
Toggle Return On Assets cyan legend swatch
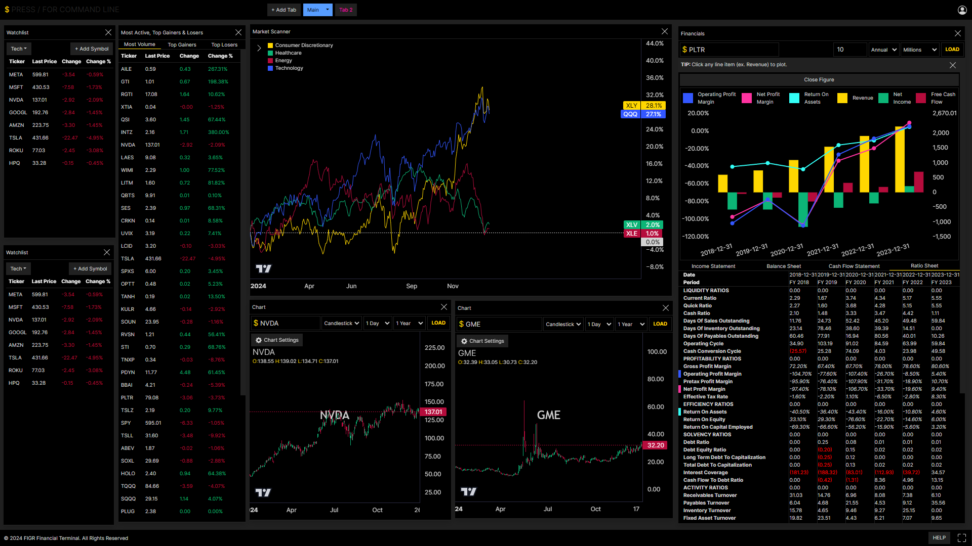[794, 98]
